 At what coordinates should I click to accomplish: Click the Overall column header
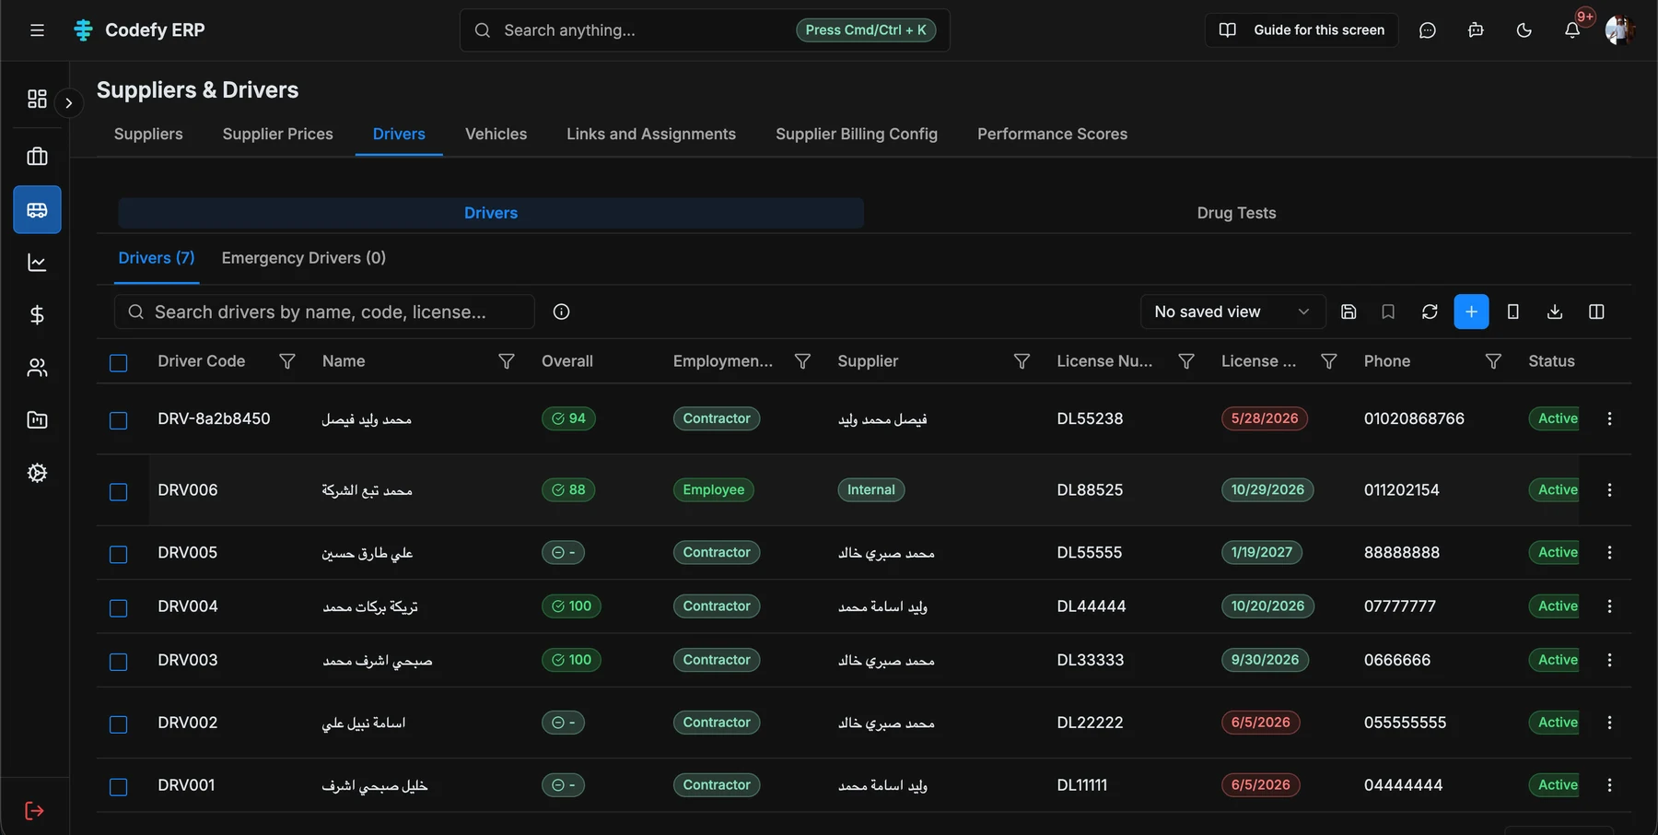pyautogui.click(x=567, y=361)
